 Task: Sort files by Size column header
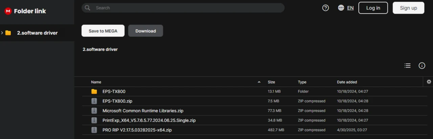[x=271, y=82]
